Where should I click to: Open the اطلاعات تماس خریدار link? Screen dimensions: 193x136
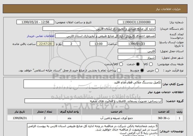[x=41, y=36]
